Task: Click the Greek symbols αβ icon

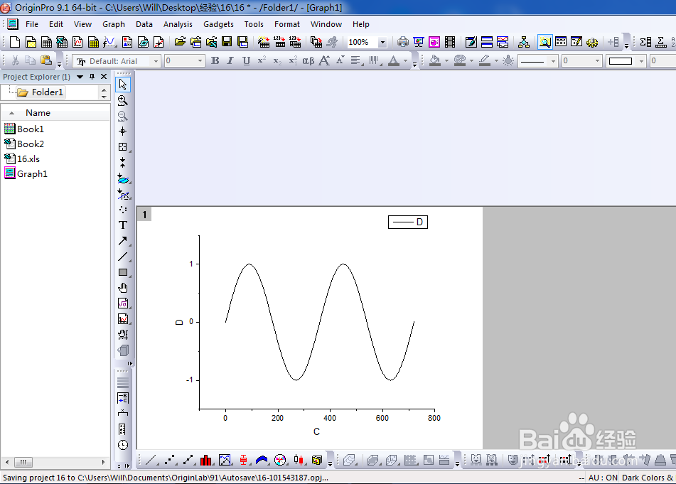Action: (309, 61)
